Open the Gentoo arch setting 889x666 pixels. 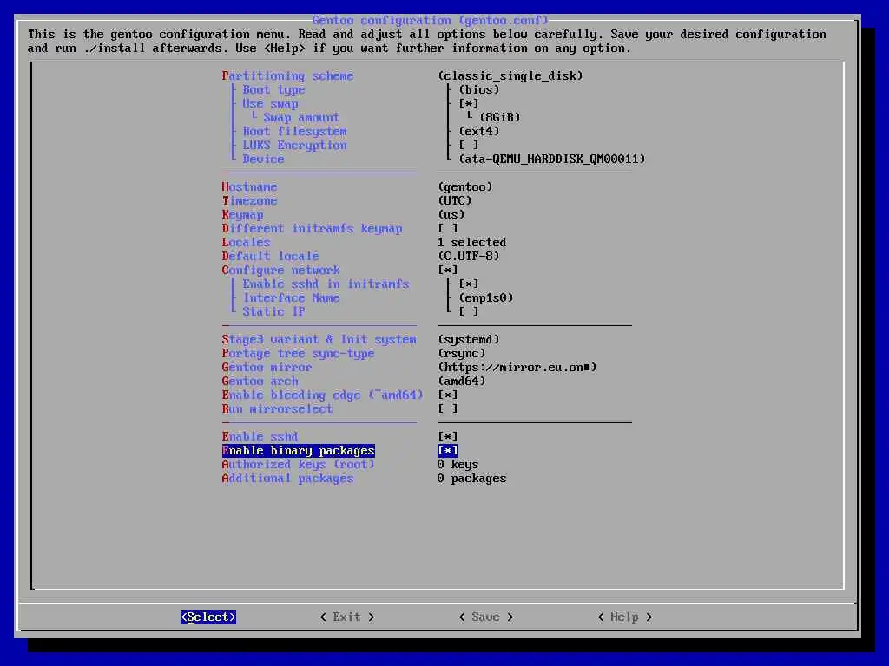(x=260, y=382)
